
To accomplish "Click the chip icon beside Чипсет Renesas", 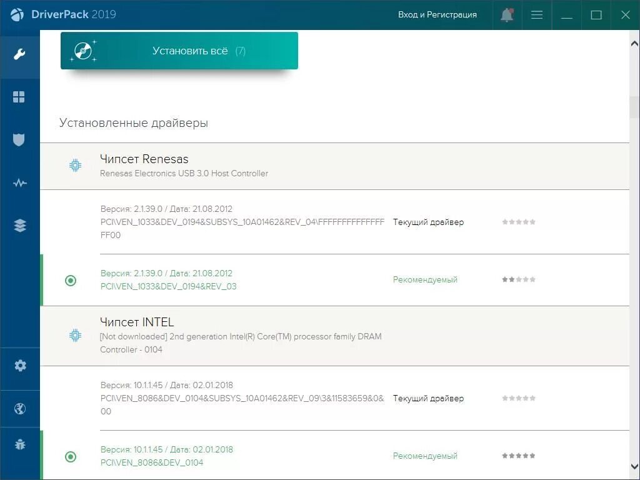I will point(75,165).
